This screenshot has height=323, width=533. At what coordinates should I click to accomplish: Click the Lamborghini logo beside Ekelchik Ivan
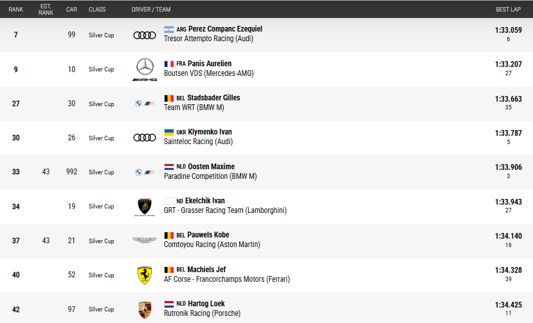pos(144,207)
